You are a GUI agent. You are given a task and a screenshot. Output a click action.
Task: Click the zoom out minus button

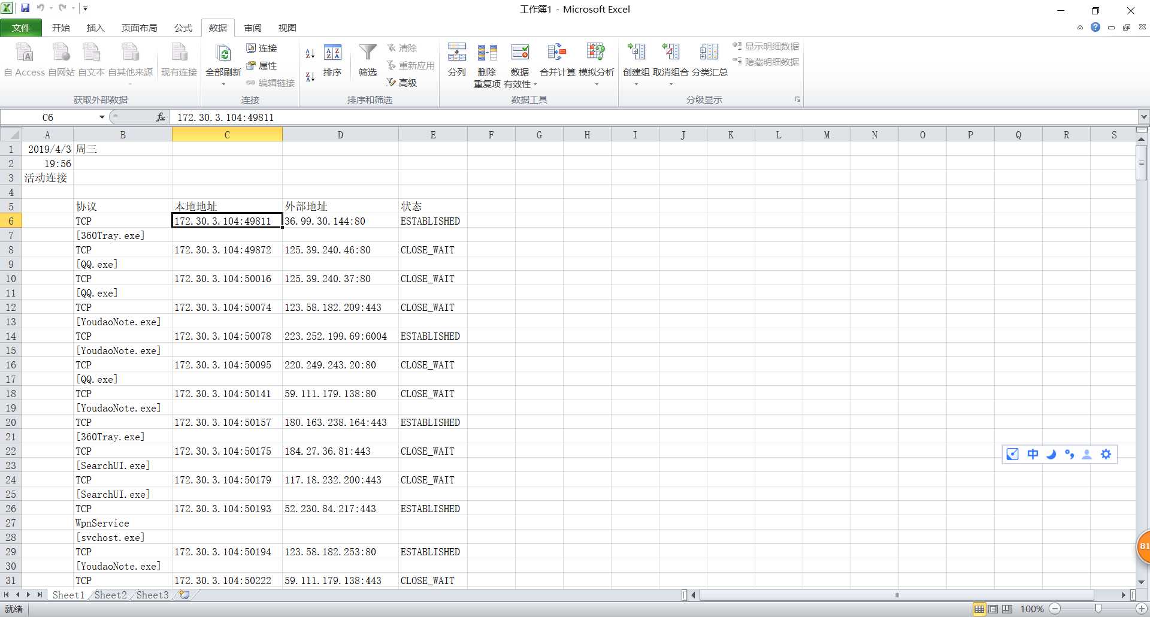point(1055,609)
